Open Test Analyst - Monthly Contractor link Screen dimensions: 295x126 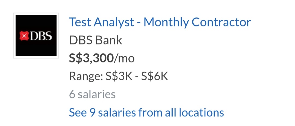coord(160,22)
